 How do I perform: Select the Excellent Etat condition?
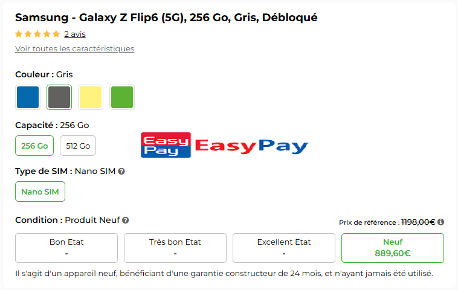pyautogui.click(x=284, y=248)
